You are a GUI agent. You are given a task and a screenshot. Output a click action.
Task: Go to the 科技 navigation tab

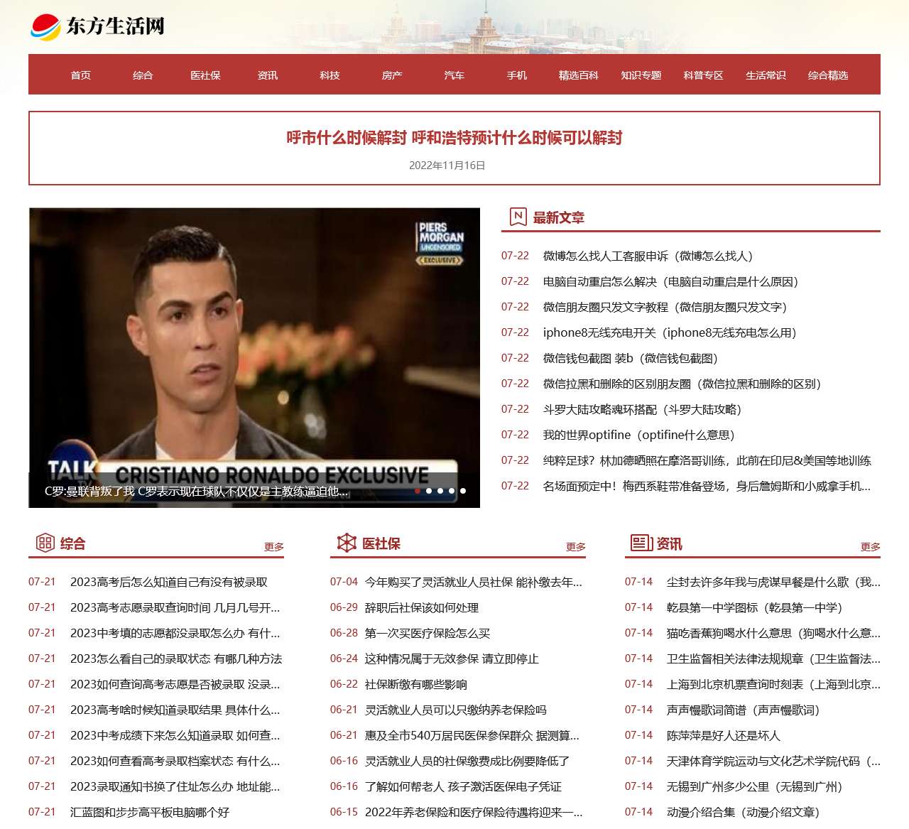click(330, 75)
